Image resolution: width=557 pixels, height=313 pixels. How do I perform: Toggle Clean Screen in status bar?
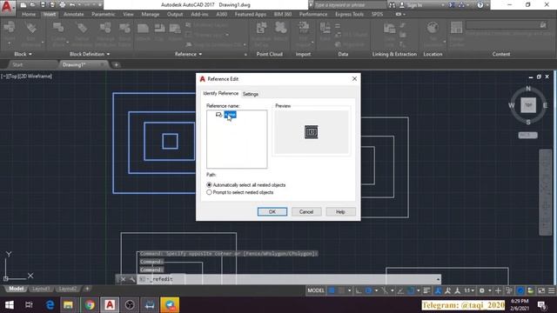point(541,290)
